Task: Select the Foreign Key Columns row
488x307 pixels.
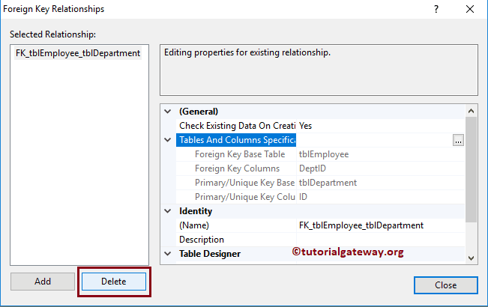Action: click(x=237, y=168)
